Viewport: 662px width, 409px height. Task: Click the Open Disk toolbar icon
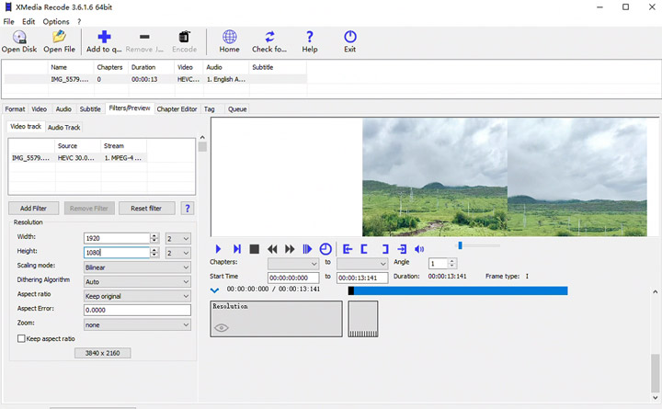pyautogui.click(x=19, y=38)
